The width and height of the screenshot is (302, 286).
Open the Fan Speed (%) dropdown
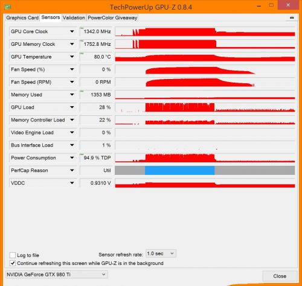(x=72, y=69)
